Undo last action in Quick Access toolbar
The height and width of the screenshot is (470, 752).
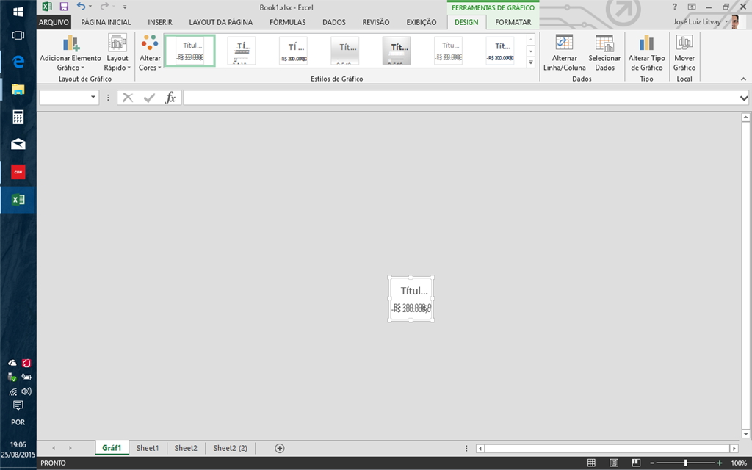81,7
